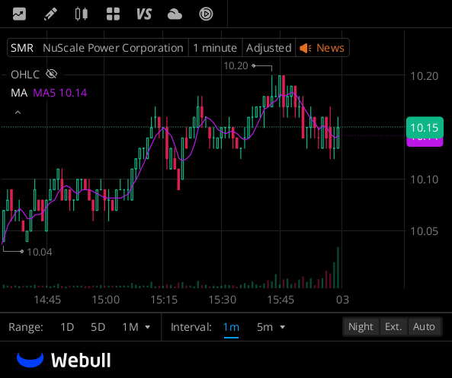Viewport: 452px width, 378px height.
Task: Click the 15:15 time axis label
Action: tap(164, 300)
